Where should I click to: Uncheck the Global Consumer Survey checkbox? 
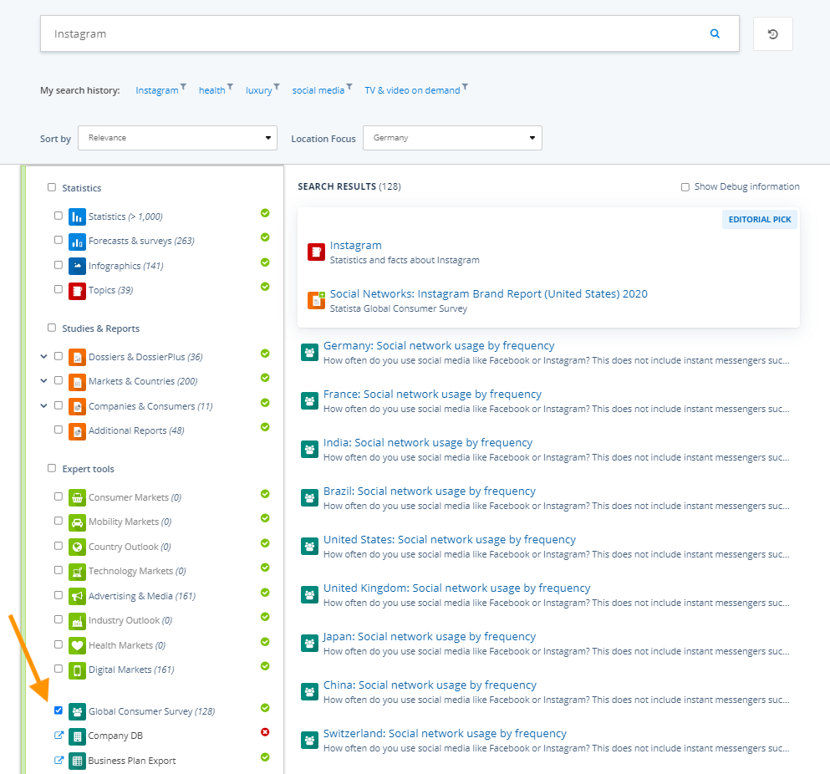[59, 710]
